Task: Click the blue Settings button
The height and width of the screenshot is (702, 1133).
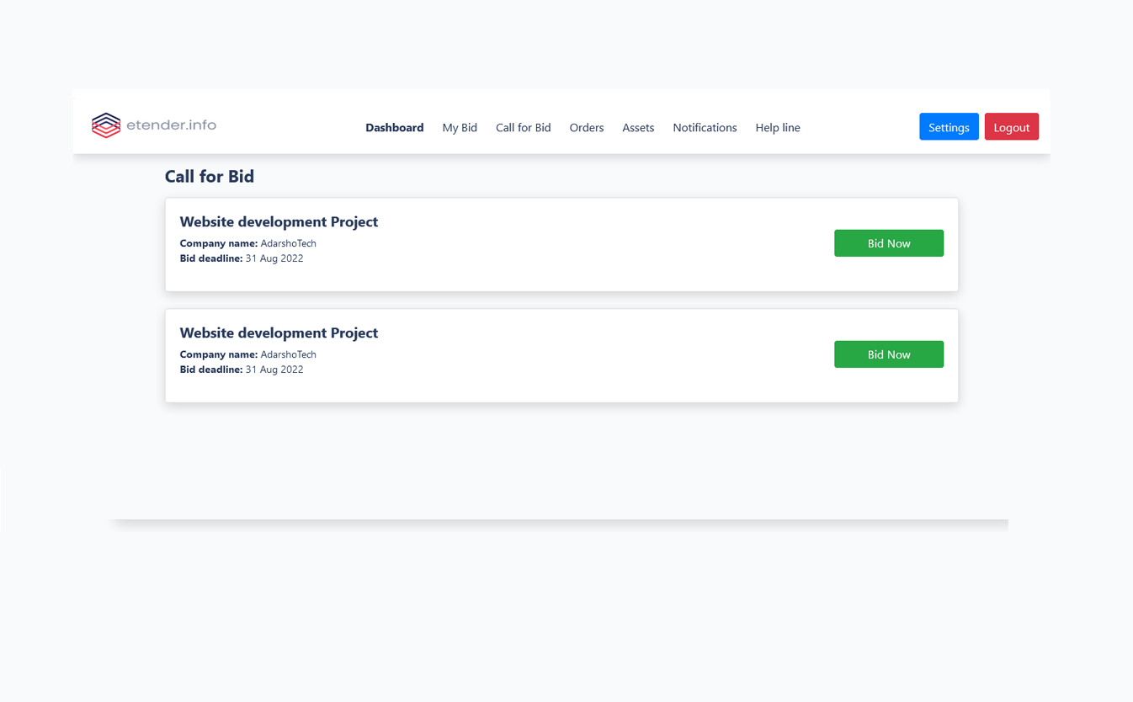Action: click(949, 126)
